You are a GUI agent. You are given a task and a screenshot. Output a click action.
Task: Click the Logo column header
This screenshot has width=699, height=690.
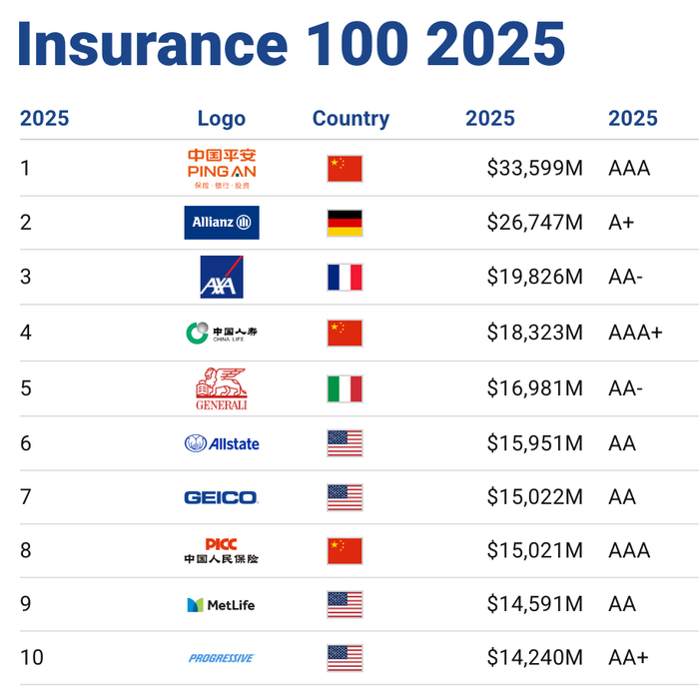click(221, 118)
